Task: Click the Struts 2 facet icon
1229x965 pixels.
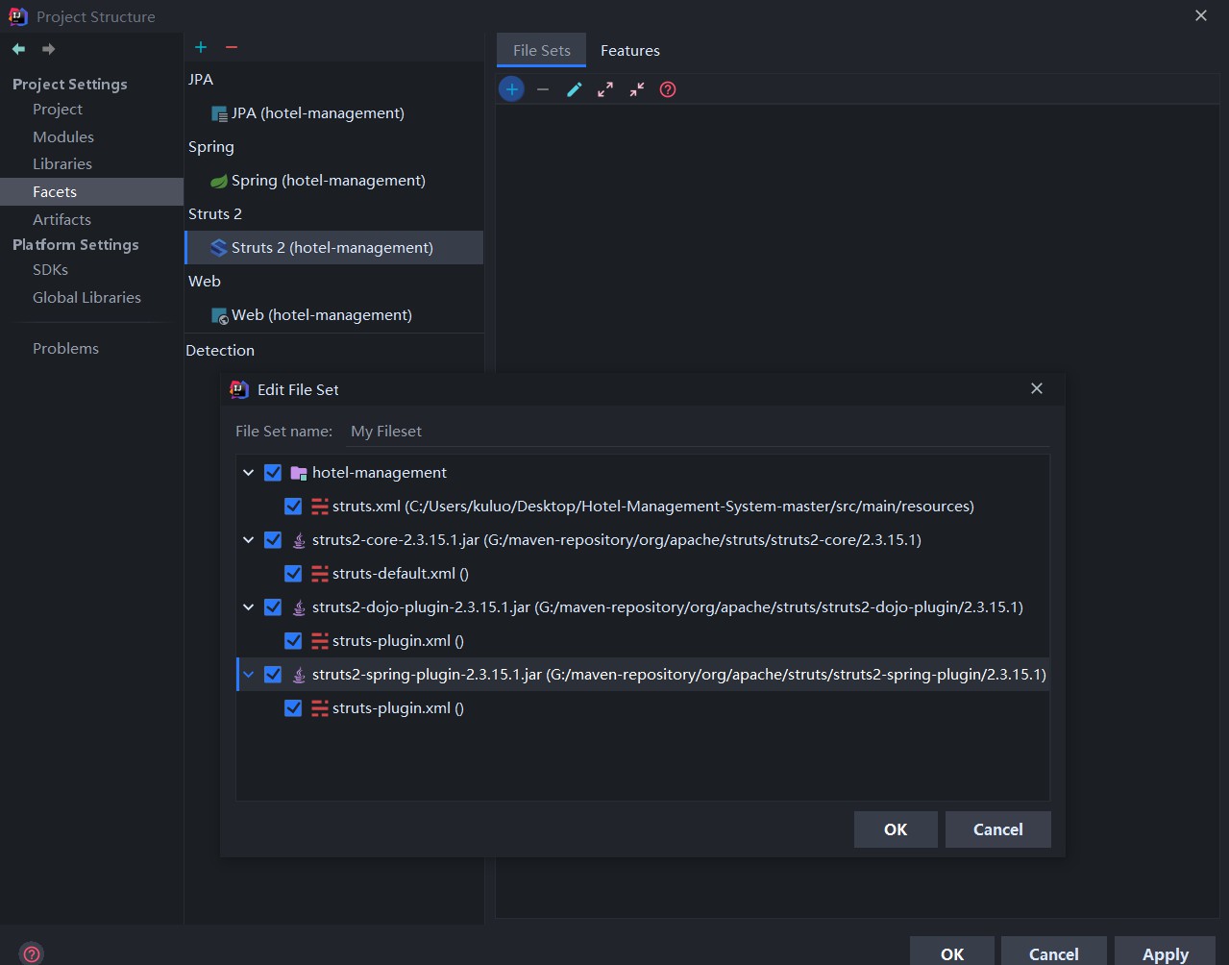Action: [219, 248]
